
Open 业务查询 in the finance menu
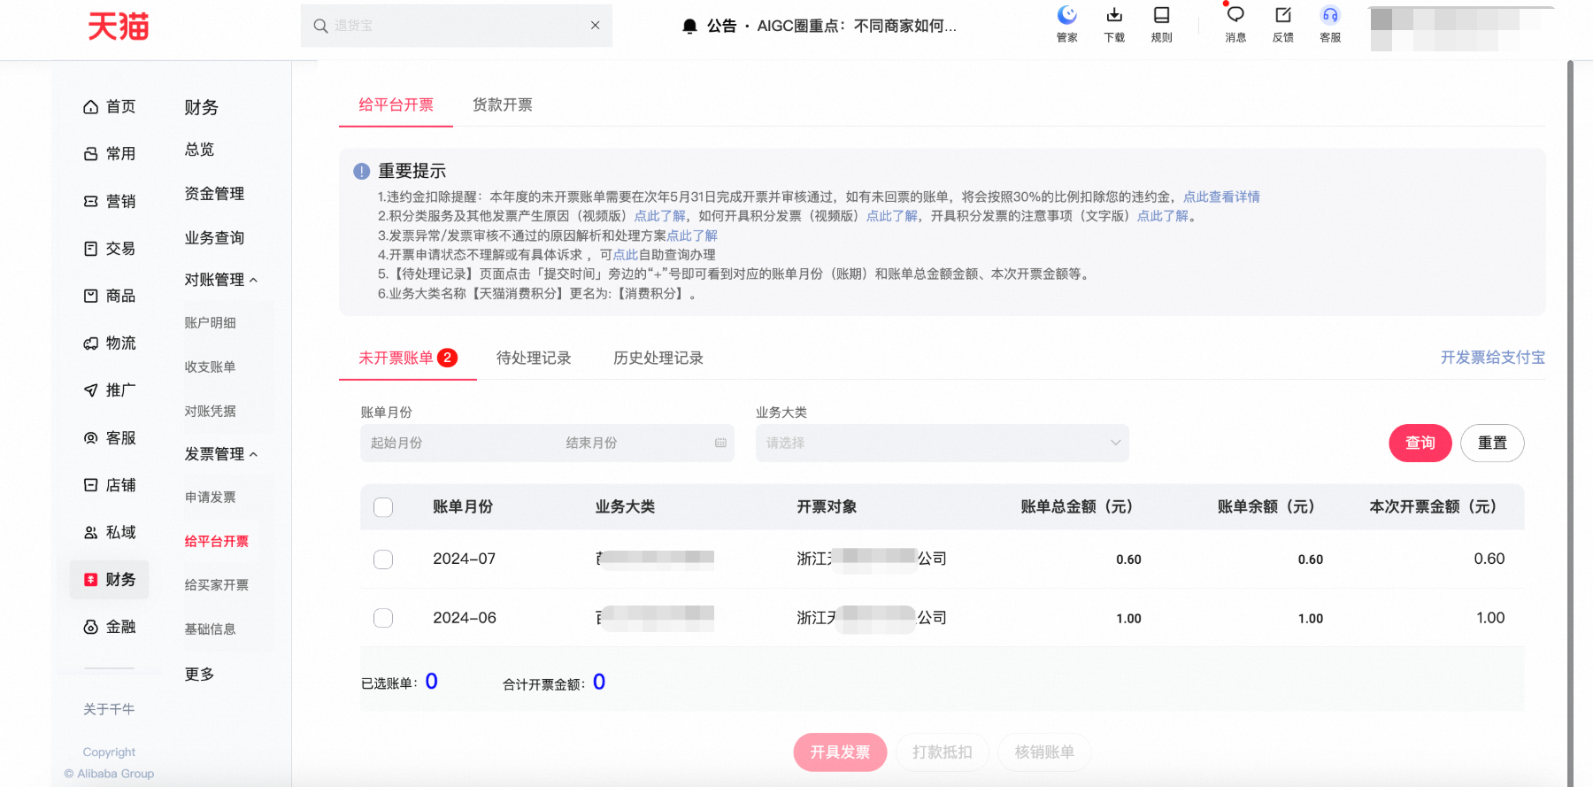[x=214, y=238]
